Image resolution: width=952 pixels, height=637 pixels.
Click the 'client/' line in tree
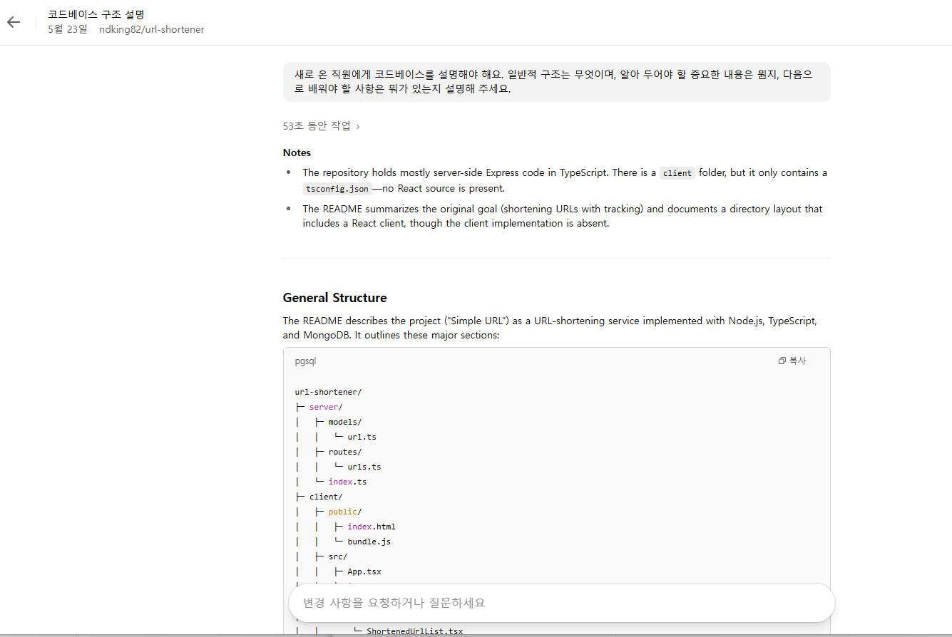pos(326,497)
